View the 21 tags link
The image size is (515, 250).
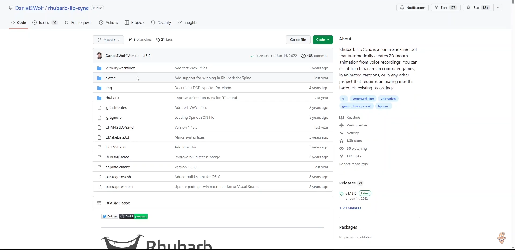pyautogui.click(x=164, y=40)
